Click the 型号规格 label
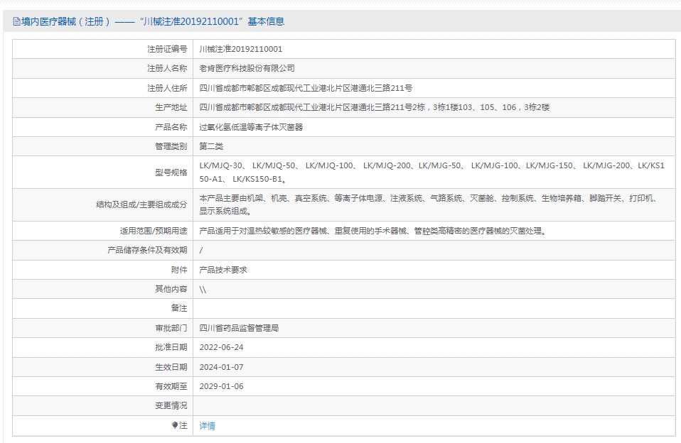 pyautogui.click(x=171, y=173)
